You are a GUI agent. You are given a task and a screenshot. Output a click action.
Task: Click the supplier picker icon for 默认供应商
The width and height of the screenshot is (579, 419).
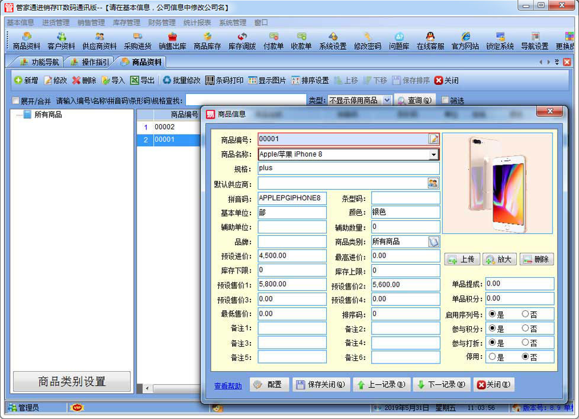433,183
